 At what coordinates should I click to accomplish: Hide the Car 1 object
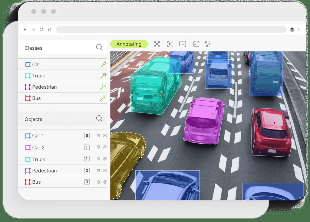[x=105, y=136]
